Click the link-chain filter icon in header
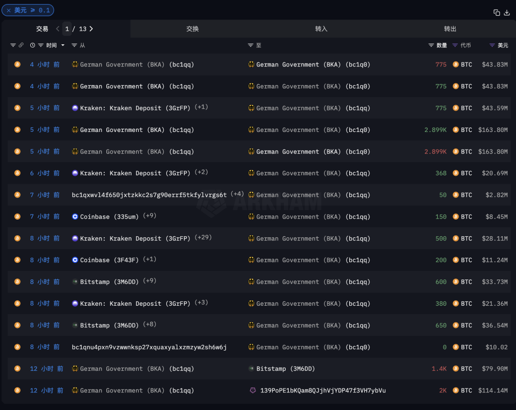The width and height of the screenshot is (516, 410). pos(21,45)
